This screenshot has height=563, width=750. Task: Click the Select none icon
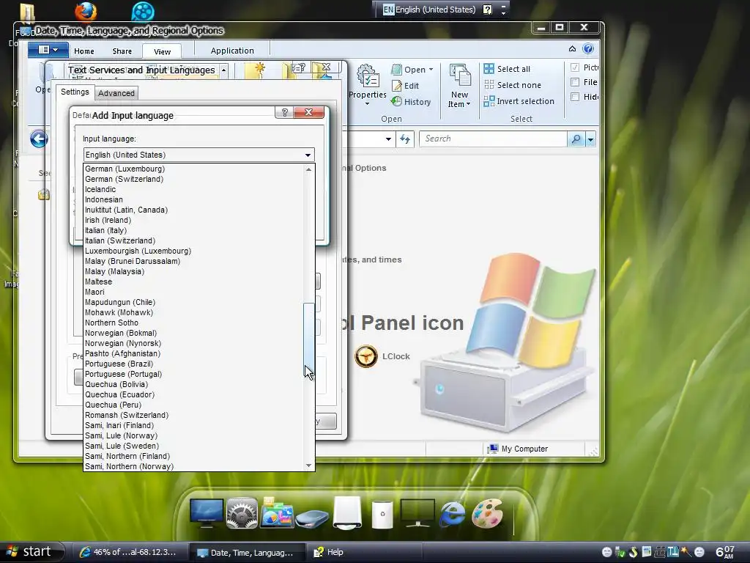489,85
